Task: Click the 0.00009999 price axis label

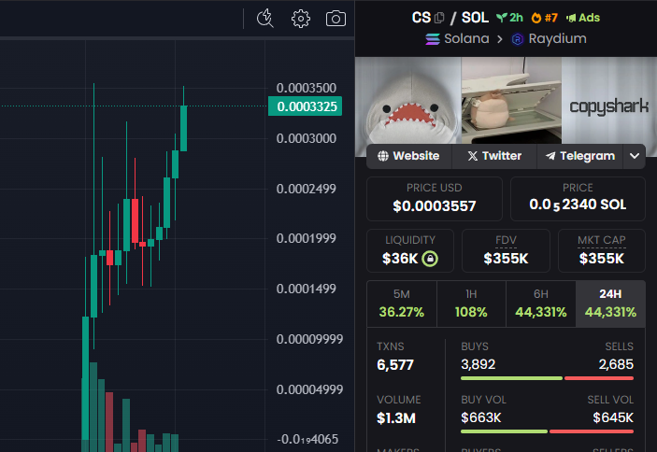Action: point(309,339)
